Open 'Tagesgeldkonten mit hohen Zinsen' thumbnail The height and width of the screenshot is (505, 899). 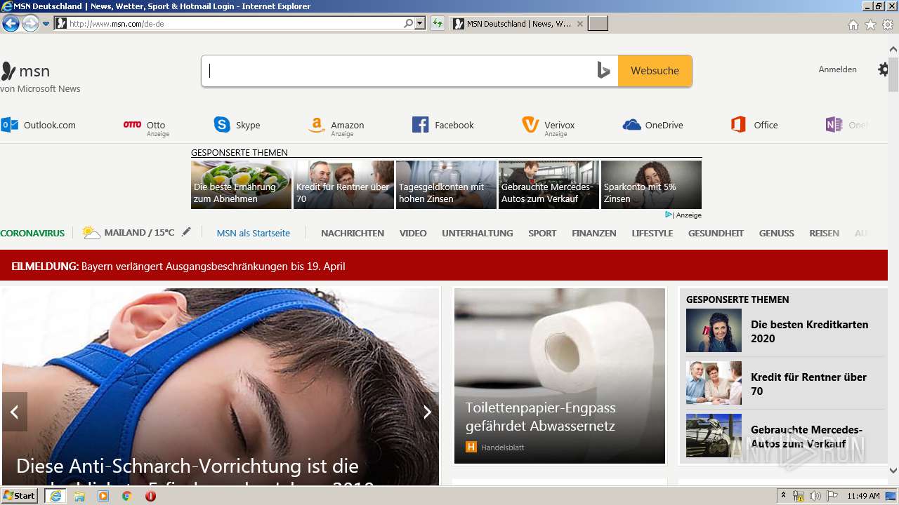pos(446,184)
